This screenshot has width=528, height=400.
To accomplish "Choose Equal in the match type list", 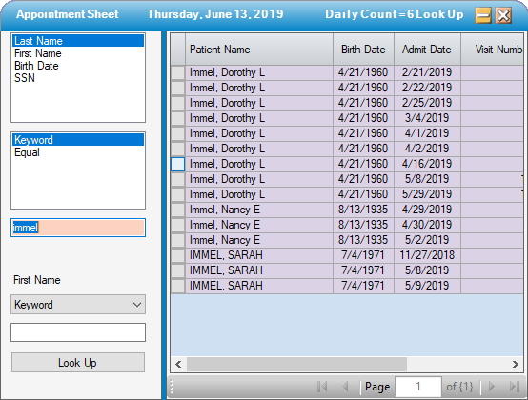I will (27, 152).
